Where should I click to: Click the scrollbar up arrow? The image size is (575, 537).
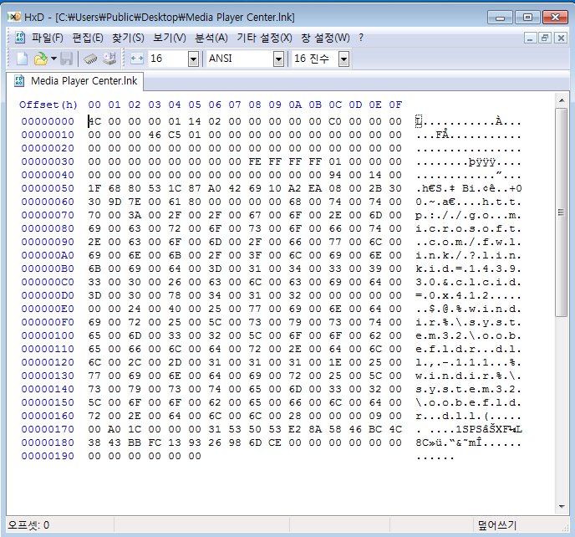562,100
